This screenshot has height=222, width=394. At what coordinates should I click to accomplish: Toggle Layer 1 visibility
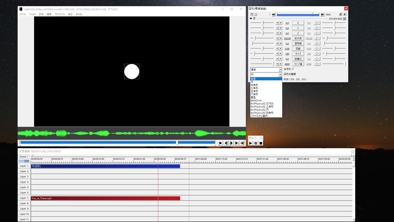(x=24, y=166)
